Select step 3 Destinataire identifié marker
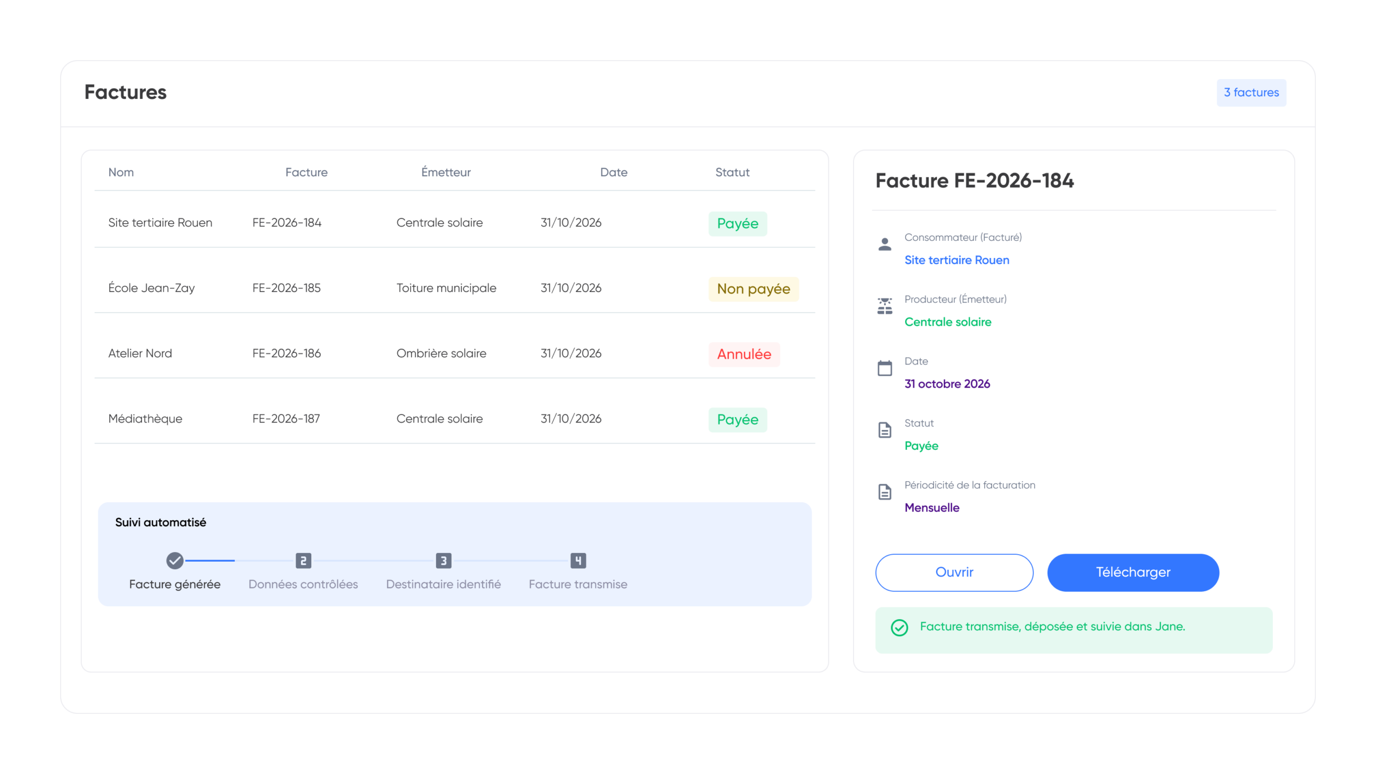The width and height of the screenshot is (1376, 774). [x=443, y=561]
